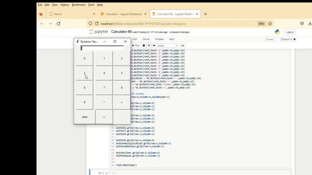Open the cell type Code dropdown

pyautogui.click(x=167, y=46)
